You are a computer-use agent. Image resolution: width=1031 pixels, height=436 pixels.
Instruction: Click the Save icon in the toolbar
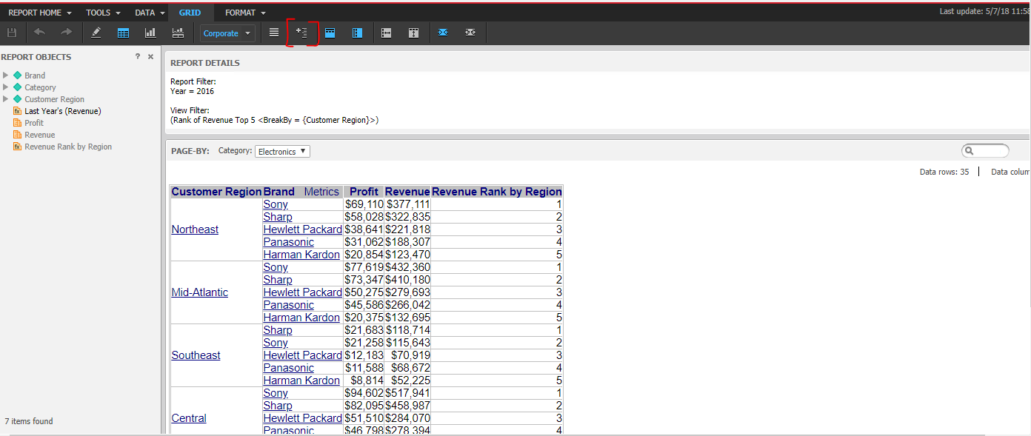tap(11, 33)
